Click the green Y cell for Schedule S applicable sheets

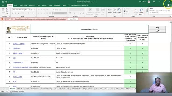click(x=130, y=48)
